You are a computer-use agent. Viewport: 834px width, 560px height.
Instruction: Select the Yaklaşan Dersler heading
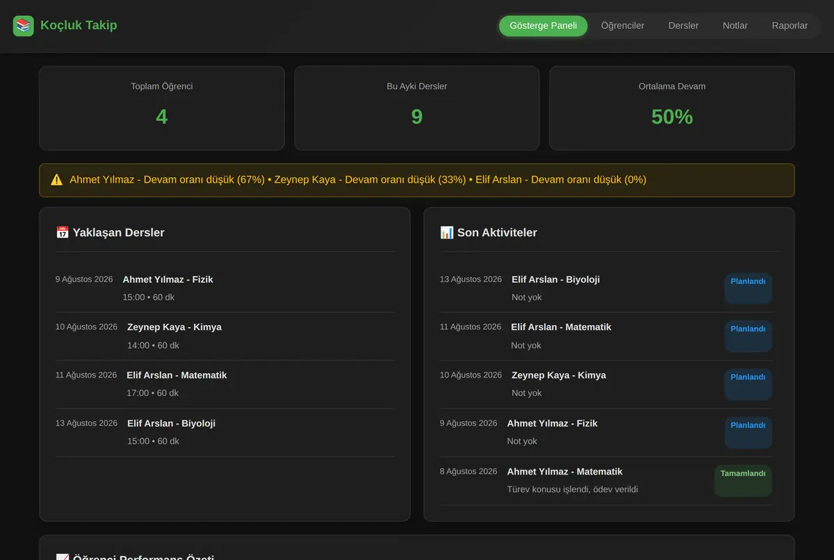click(118, 233)
